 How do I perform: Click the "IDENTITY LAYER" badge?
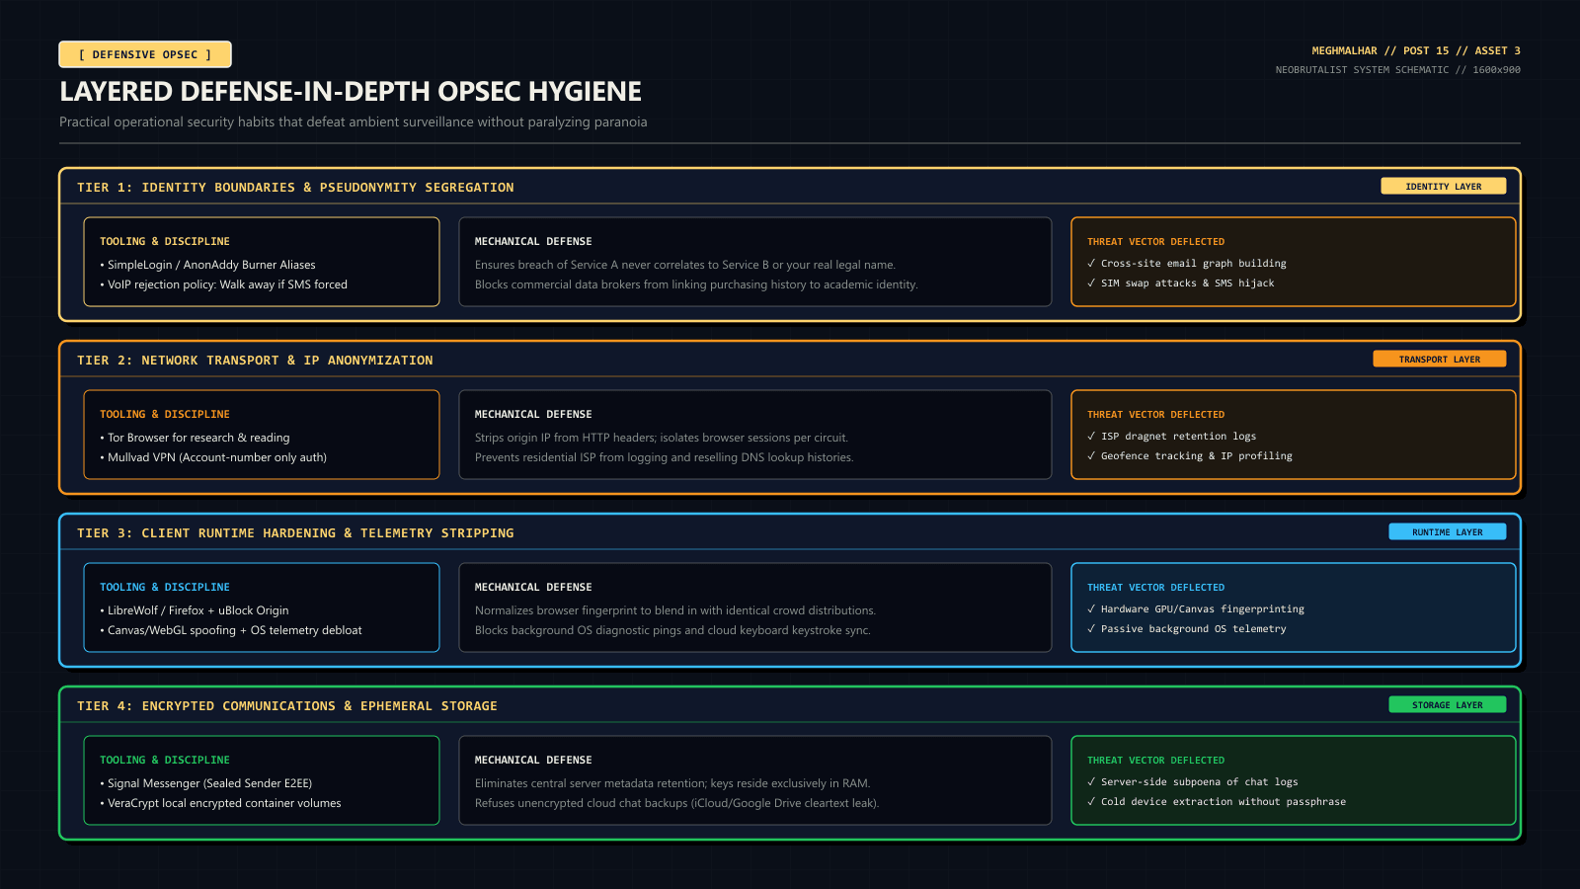[x=1444, y=186]
